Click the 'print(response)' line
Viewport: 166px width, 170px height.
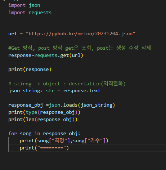pos(30,70)
